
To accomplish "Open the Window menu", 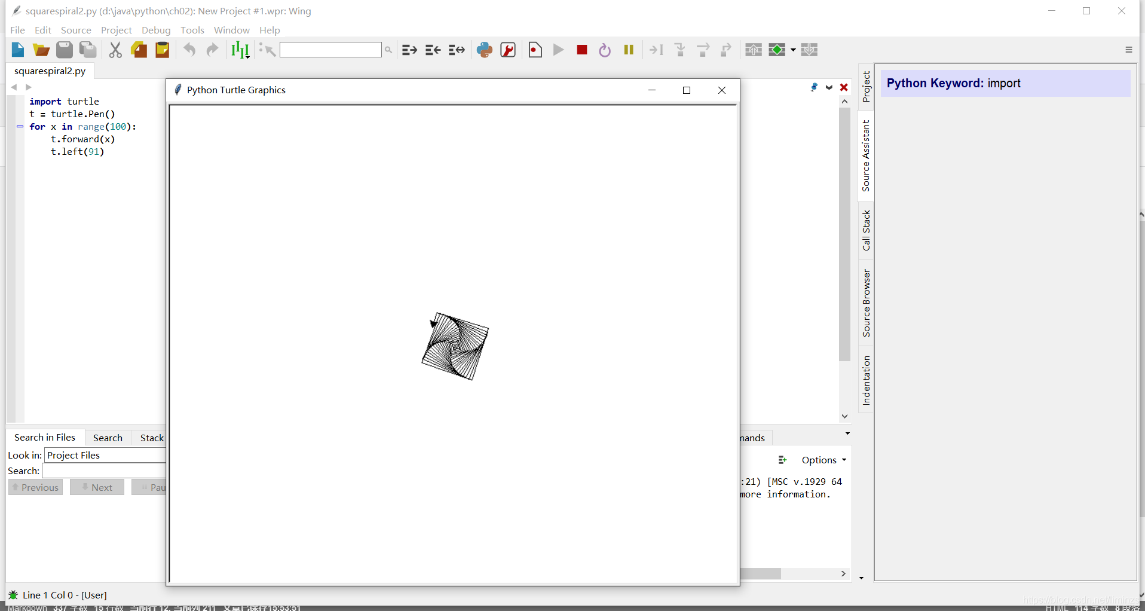I will 232,30.
